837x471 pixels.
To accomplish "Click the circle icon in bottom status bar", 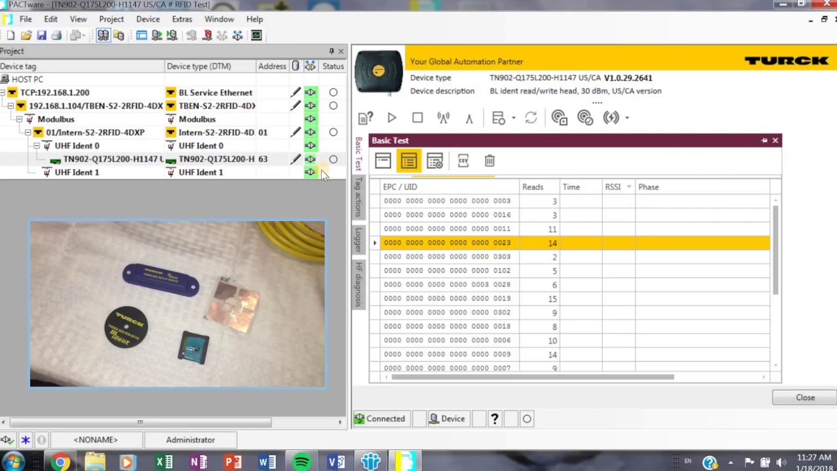I will 526,419.
